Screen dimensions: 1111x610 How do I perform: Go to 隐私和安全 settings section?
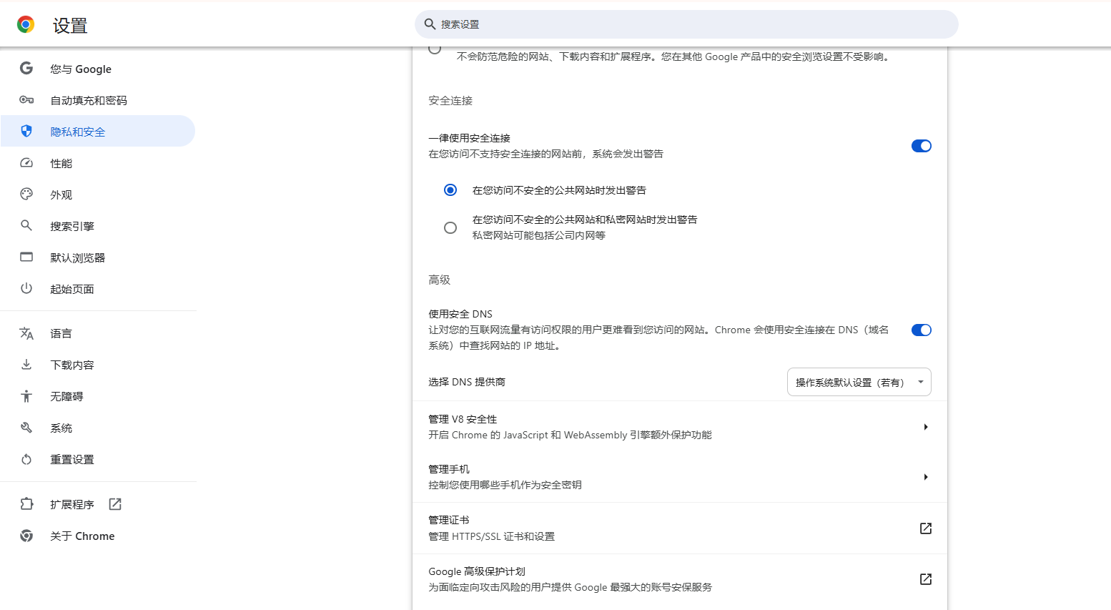click(98, 132)
